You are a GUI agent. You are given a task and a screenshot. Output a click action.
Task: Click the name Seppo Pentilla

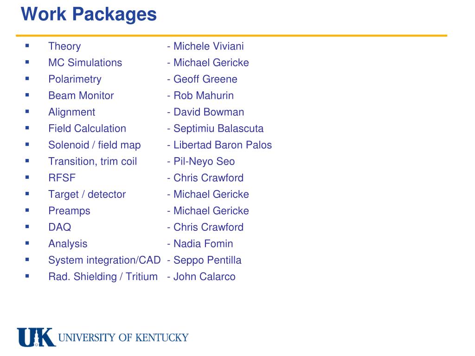click(x=207, y=260)
